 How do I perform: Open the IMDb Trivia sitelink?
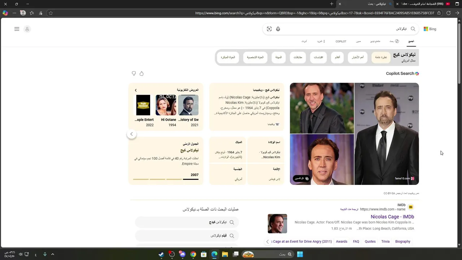pos(385,242)
